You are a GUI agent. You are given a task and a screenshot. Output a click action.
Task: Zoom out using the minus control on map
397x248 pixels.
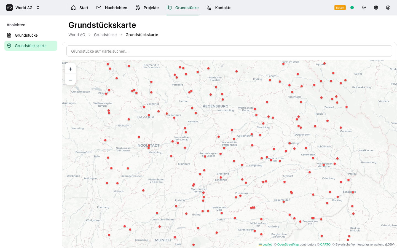coord(70,80)
